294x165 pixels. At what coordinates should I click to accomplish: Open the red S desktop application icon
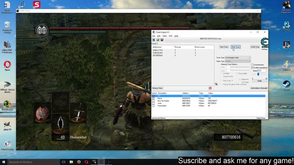pyautogui.click(x=37, y=5)
